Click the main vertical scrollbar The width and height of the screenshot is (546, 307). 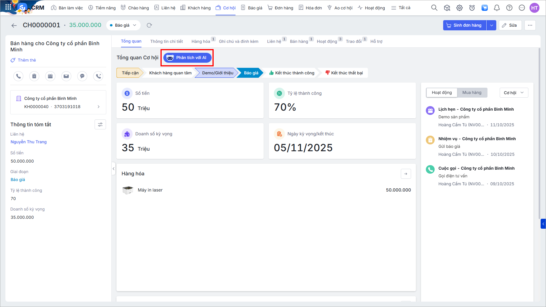pos(539,133)
